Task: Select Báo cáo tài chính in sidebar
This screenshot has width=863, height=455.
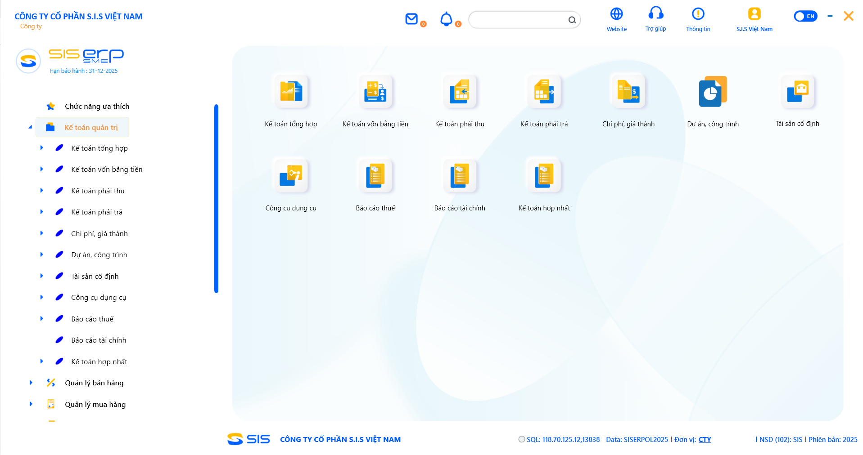Action: point(99,340)
